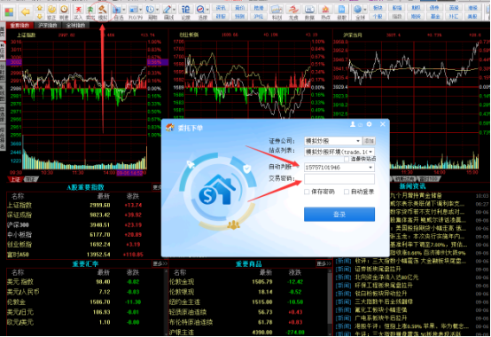Close the 委托下单 dialog
Viewport: 491px width, 337px height.
[383, 124]
